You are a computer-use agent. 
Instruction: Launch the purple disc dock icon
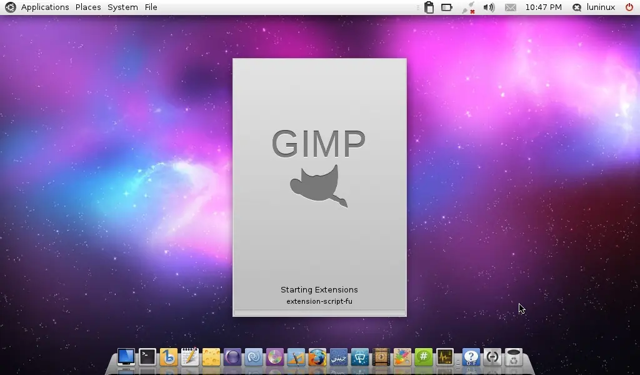(x=275, y=357)
